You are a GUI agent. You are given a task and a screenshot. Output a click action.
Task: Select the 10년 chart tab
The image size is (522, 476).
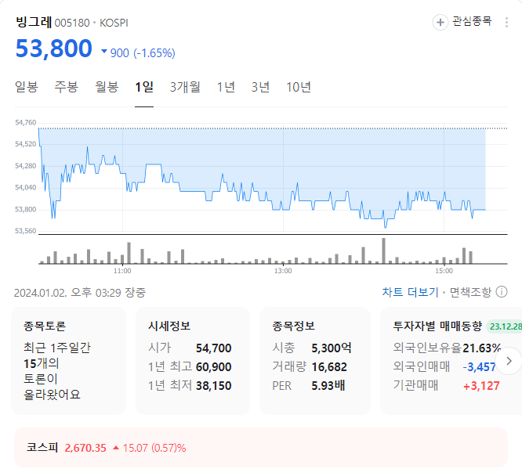299,87
